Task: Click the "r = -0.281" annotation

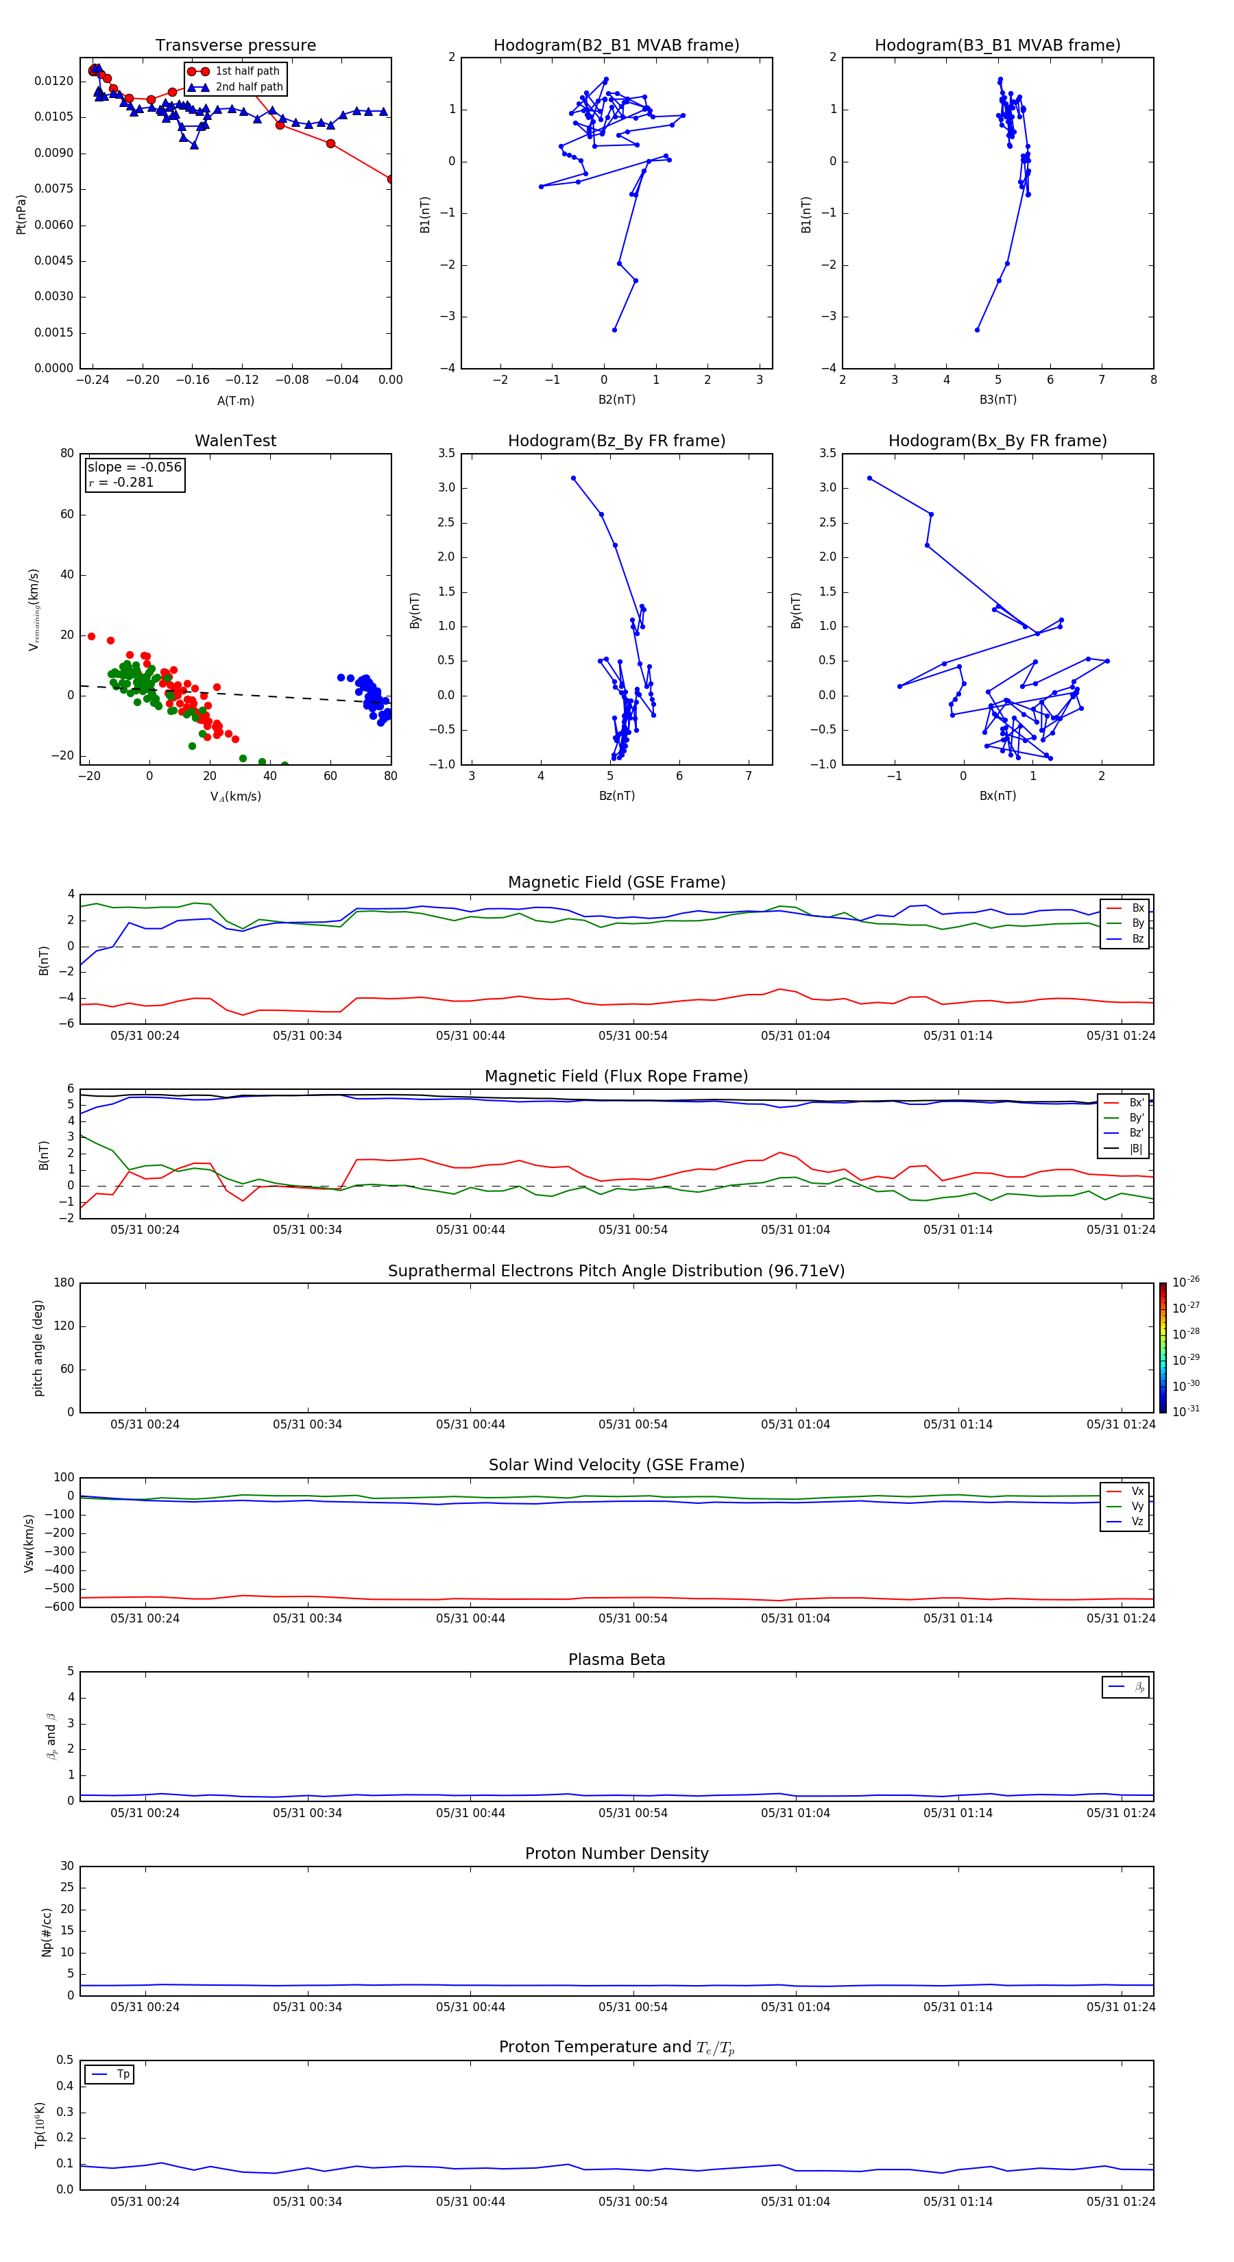Action: 121,482
